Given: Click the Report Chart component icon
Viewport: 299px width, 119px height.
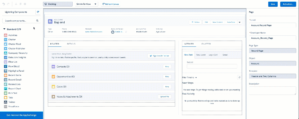Looking at the screenshot, I should (5, 89).
